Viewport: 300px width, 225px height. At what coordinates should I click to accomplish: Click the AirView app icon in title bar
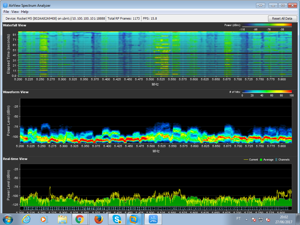click(x=5, y=5)
